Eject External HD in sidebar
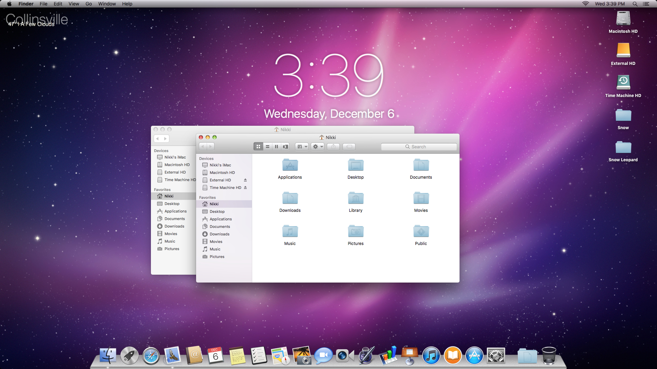The width and height of the screenshot is (657, 369). click(245, 180)
